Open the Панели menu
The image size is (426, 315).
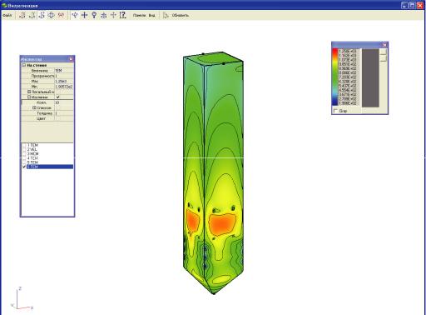coord(139,15)
